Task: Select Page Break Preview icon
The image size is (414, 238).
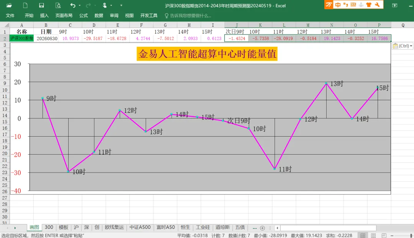Action: tap(384, 235)
